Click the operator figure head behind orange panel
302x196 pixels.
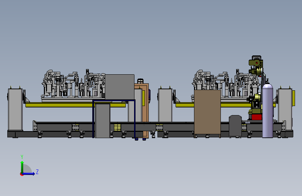[x=140, y=81]
